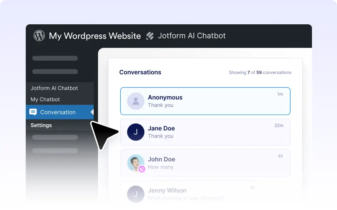Select My Chatbot in the sidebar
Screen dimensions: 337x210
(45, 100)
